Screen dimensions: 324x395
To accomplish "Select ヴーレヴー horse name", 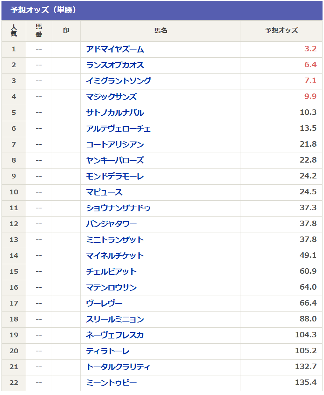I will [104, 304].
